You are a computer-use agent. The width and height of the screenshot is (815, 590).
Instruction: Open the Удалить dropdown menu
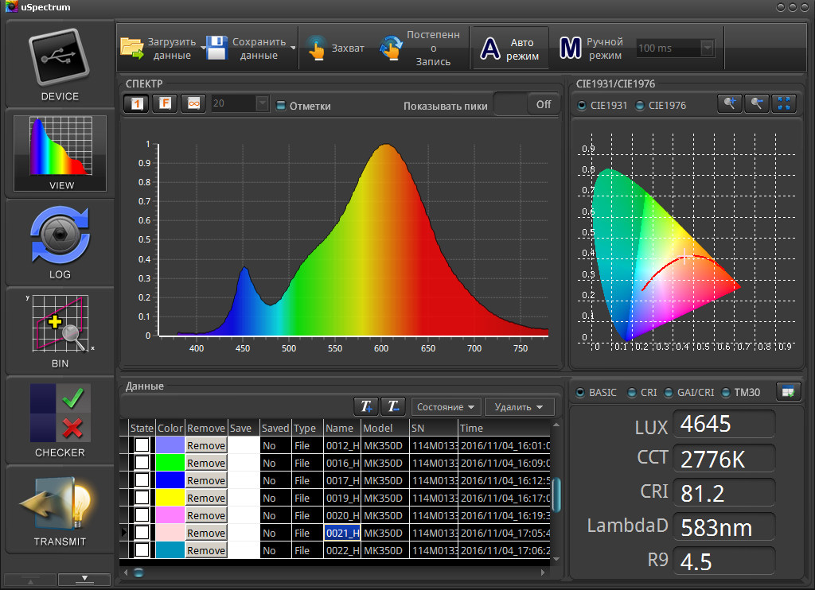point(519,407)
